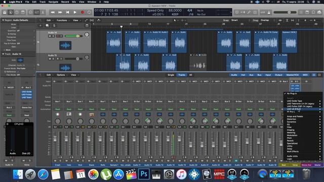Open Quick Help button in control bar
Viewport: 324px width, 182px height.
tap(17, 12)
